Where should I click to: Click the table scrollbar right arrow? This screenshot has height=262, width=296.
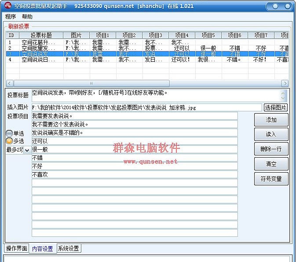click(x=285, y=83)
